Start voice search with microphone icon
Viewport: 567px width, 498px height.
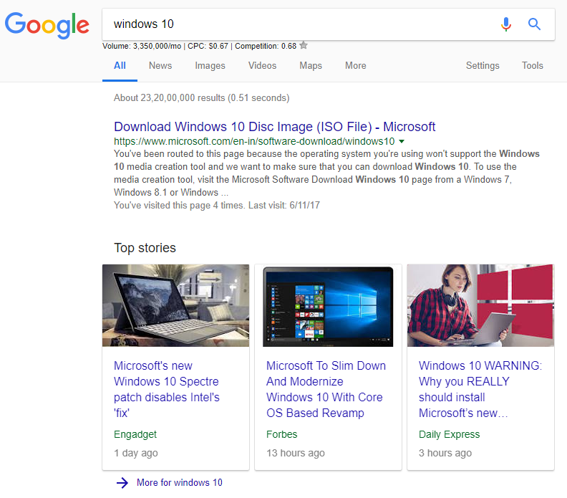506,24
